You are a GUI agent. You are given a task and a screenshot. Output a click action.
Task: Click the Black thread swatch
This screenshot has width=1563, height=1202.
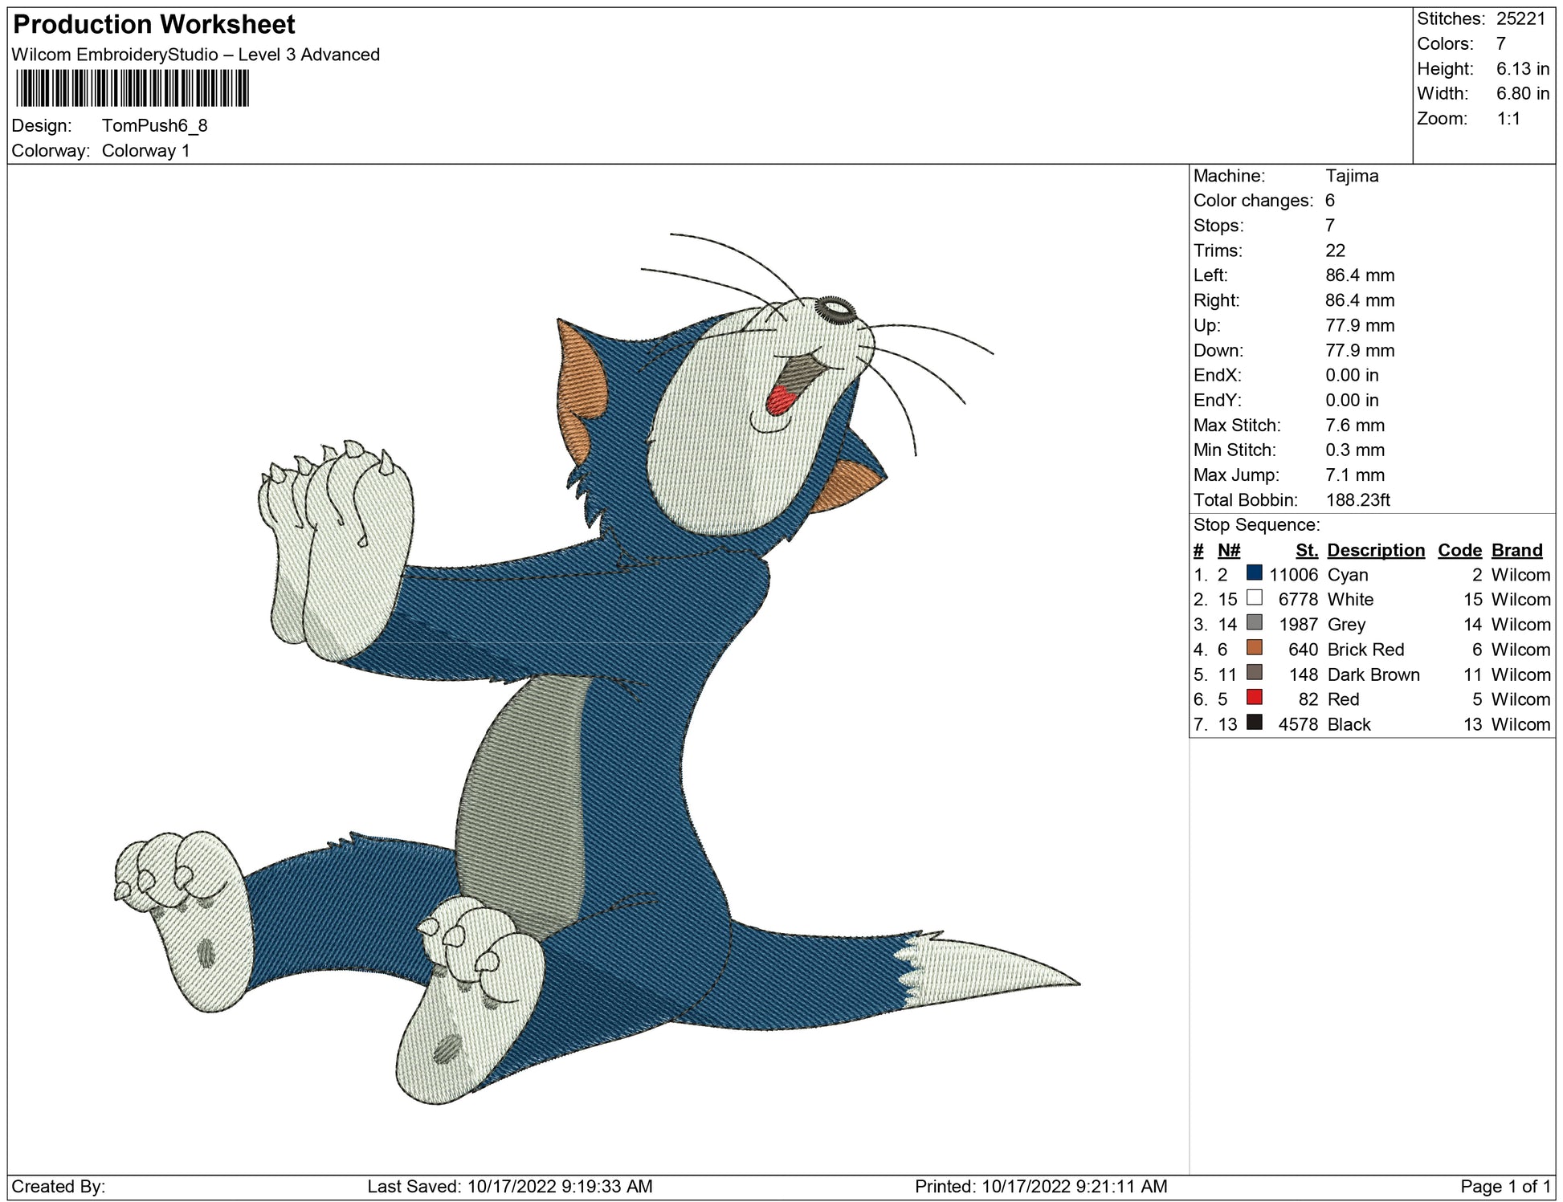coord(1254,723)
